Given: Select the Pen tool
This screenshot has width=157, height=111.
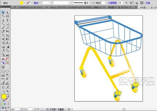Looking at the screenshot, I should pyautogui.click(x=3, y=20).
